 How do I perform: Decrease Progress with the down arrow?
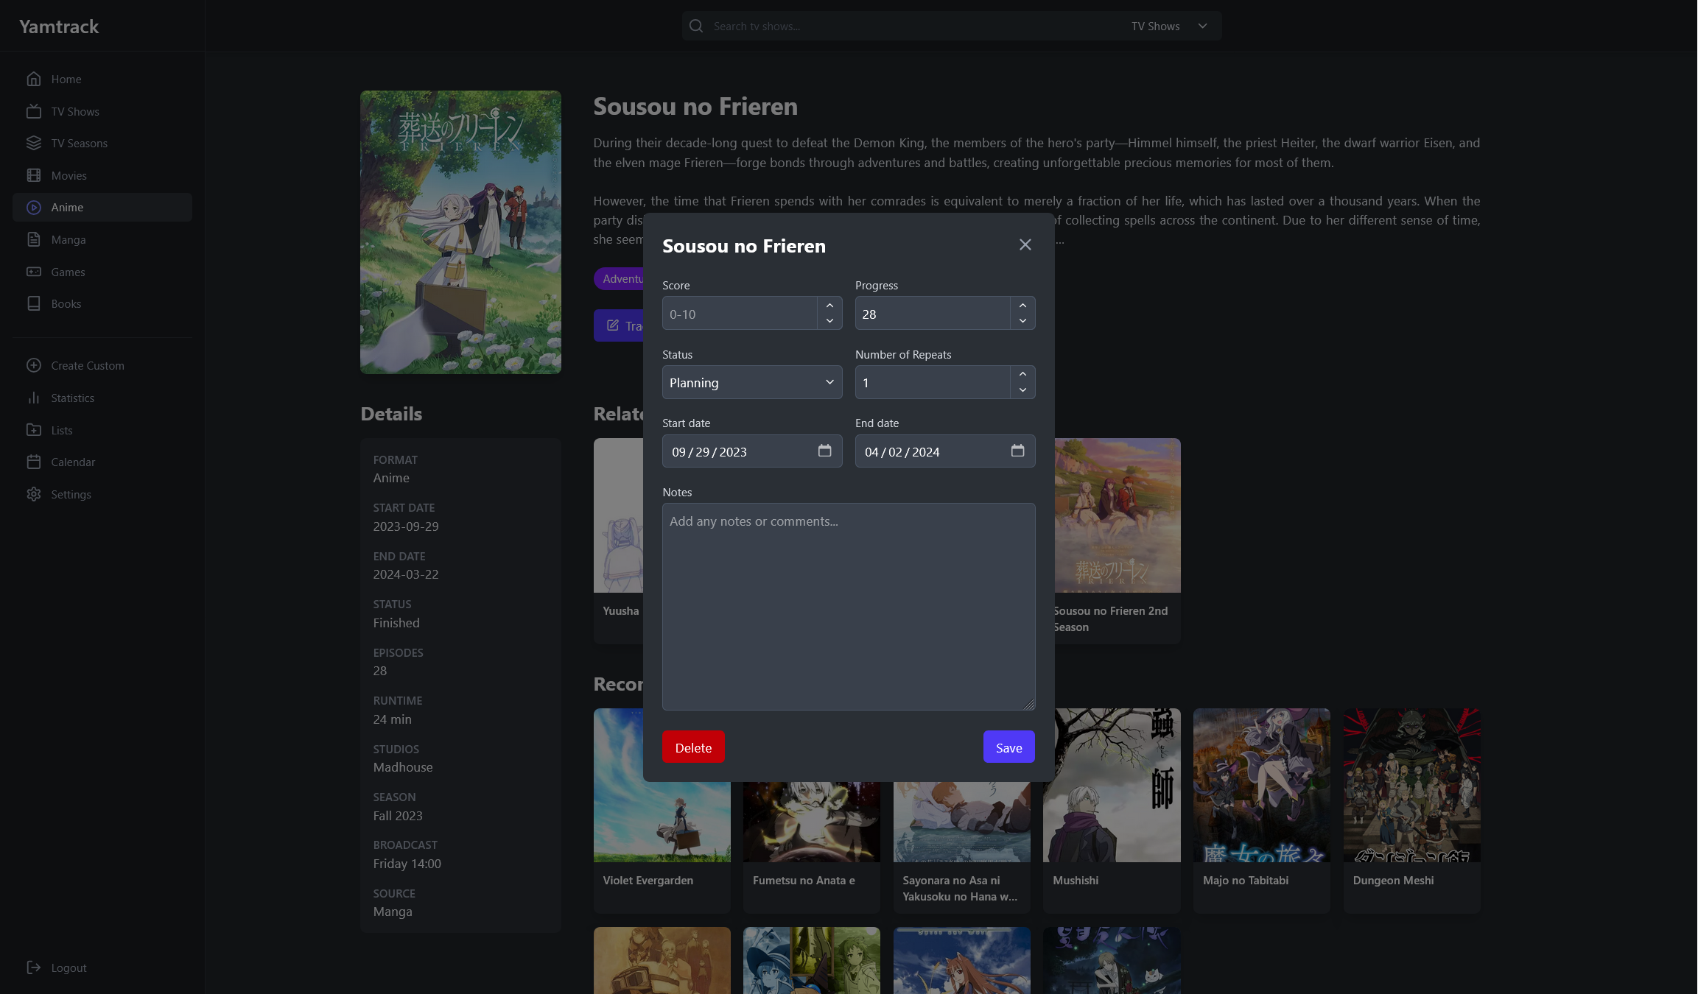tap(1022, 321)
